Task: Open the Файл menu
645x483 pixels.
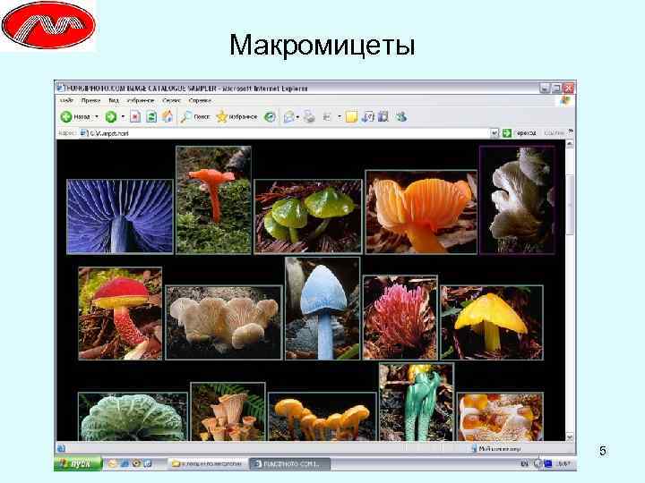Action: (66, 100)
